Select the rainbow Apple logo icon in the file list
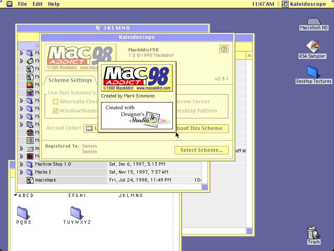Viewport: 334px width, 251px height. (30, 85)
